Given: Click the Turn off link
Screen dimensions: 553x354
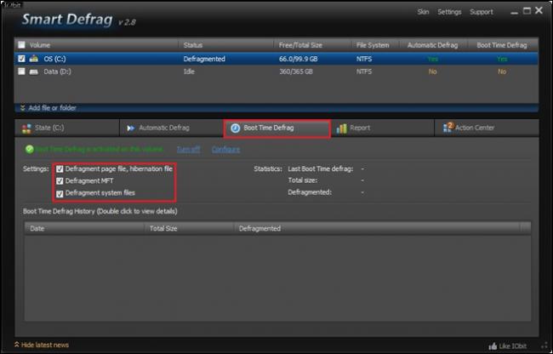Looking at the screenshot, I should [189, 150].
